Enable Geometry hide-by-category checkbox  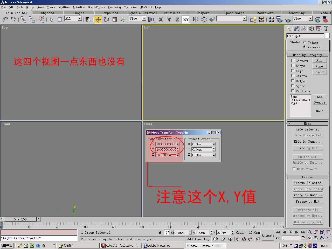pos(293,61)
